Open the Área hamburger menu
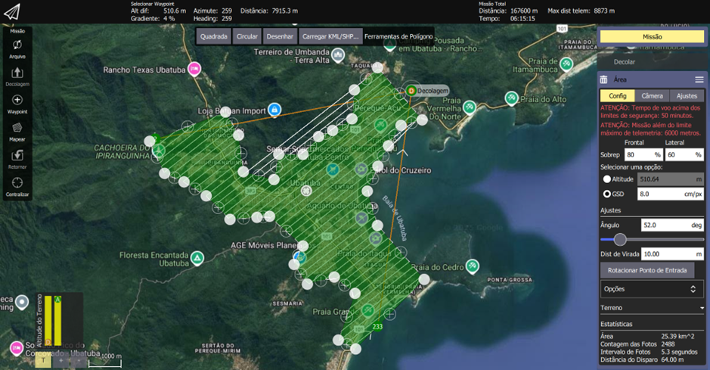Screen dimensions: 710x370 pos(699,79)
